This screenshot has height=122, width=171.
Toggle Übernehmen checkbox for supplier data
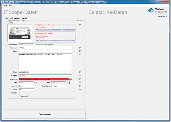[80, 25]
